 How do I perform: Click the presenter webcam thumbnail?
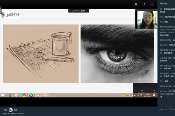146,20
